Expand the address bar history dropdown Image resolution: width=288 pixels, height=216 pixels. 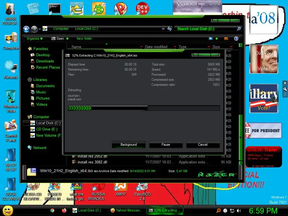tap(163, 29)
